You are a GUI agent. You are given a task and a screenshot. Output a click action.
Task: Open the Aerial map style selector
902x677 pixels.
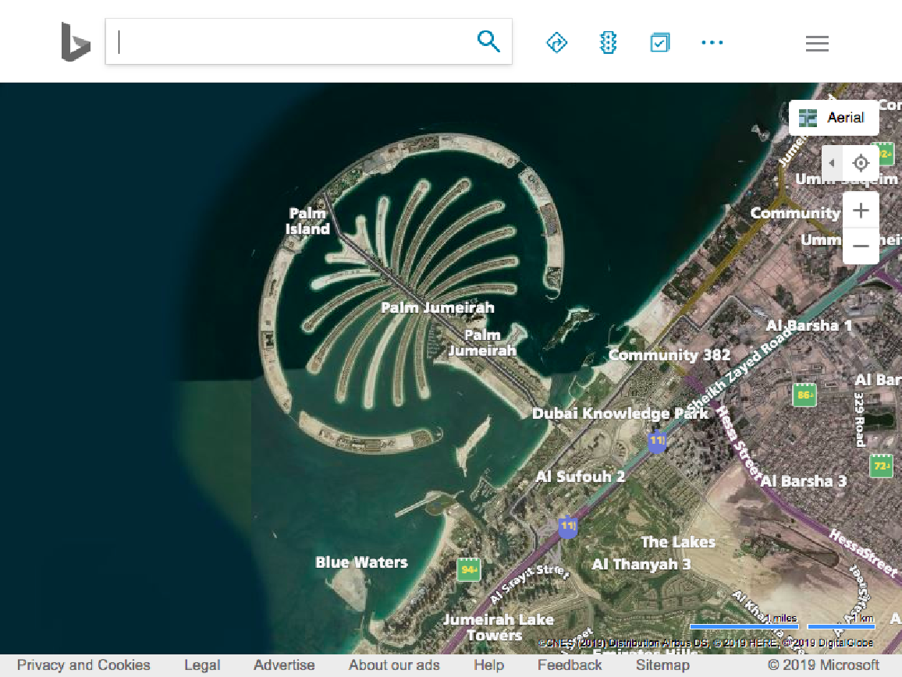point(833,118)
